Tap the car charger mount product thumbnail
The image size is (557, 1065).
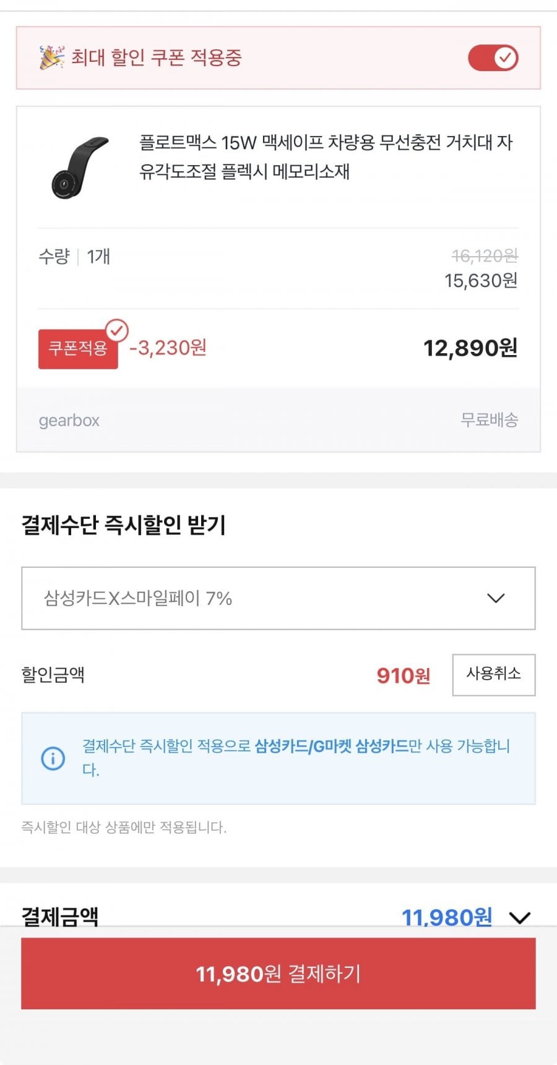(x=80, y=167)
